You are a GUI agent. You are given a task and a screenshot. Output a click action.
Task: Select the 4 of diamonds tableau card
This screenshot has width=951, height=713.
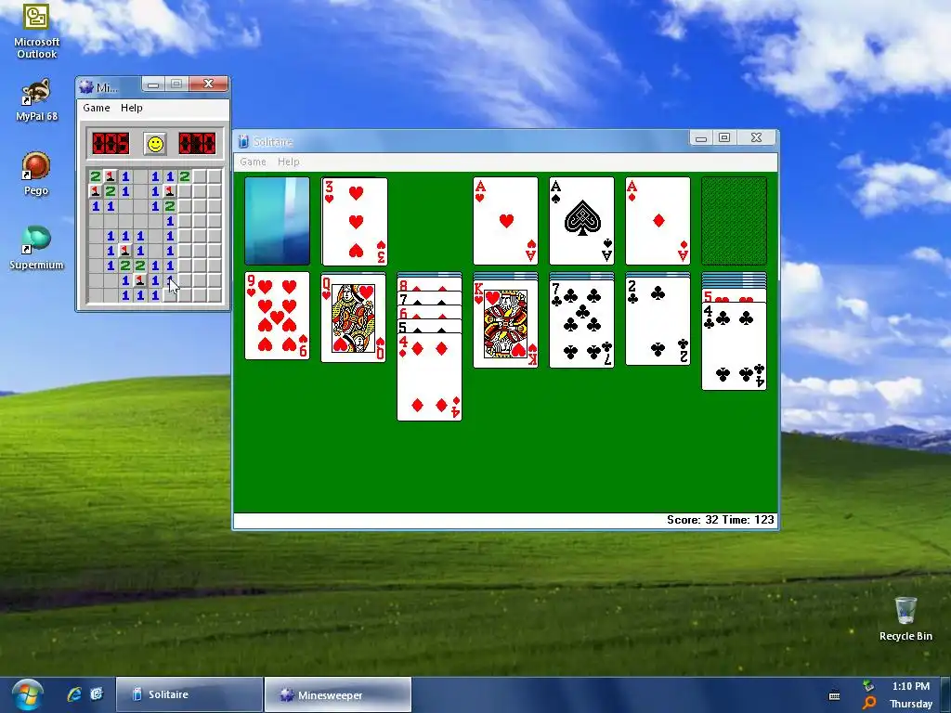tap(429, 377)
